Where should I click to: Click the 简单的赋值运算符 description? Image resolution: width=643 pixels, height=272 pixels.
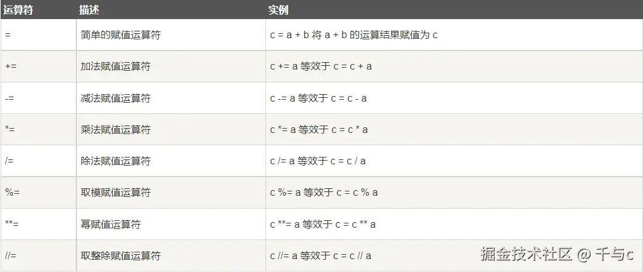coord(121,35)
